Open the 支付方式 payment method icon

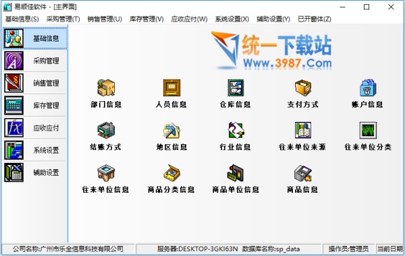pos(302,88)
